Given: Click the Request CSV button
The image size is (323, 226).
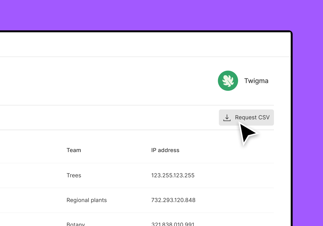Looking at the screenshot, I should 246,117.
